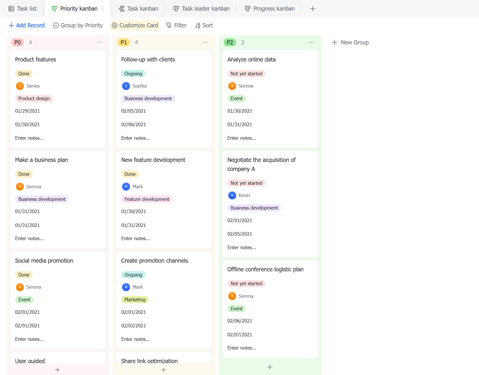Click Add Record button

[x=26, y=25]
